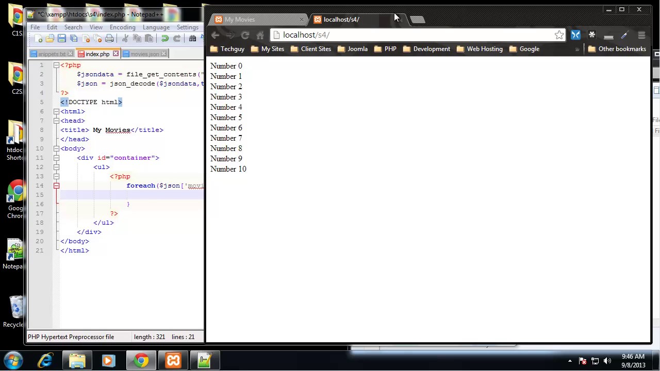Go back using Chrome's back arrow
The width and height of the screenshot is (660, 371).
point(215,35)
